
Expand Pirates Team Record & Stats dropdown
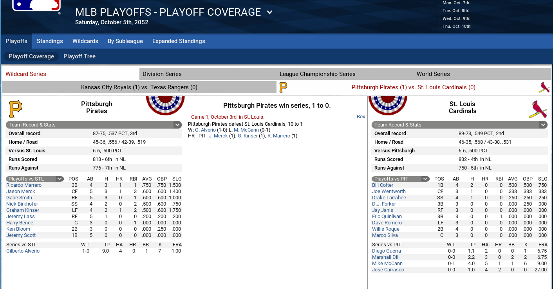click(177, 125)
